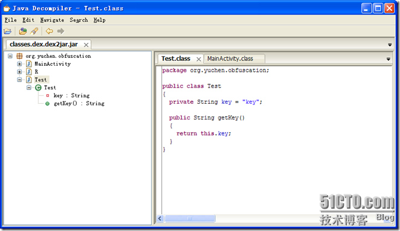The image size is (400, 231).
Task: Expand the R tree node
Action: click(19, 72)
